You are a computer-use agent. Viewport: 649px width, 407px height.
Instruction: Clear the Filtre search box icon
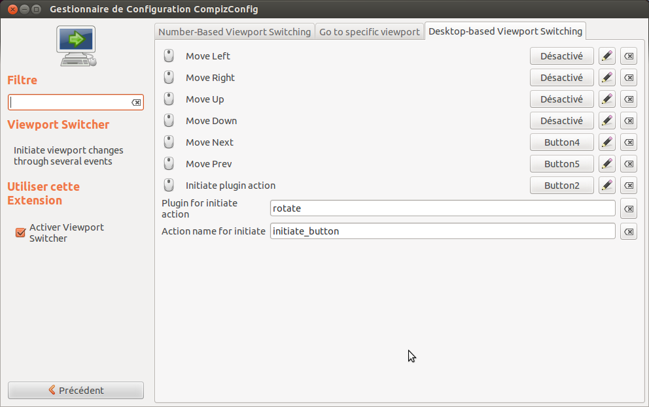click(x=136, y=103)
